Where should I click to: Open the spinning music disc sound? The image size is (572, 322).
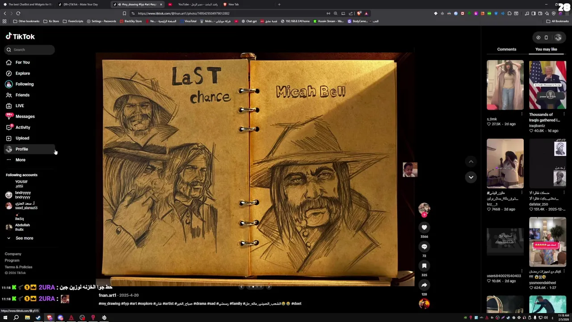pyautogui.click(x=424, y=304)
